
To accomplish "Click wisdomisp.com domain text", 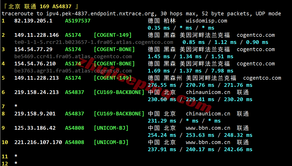I will tap(206, 21).
